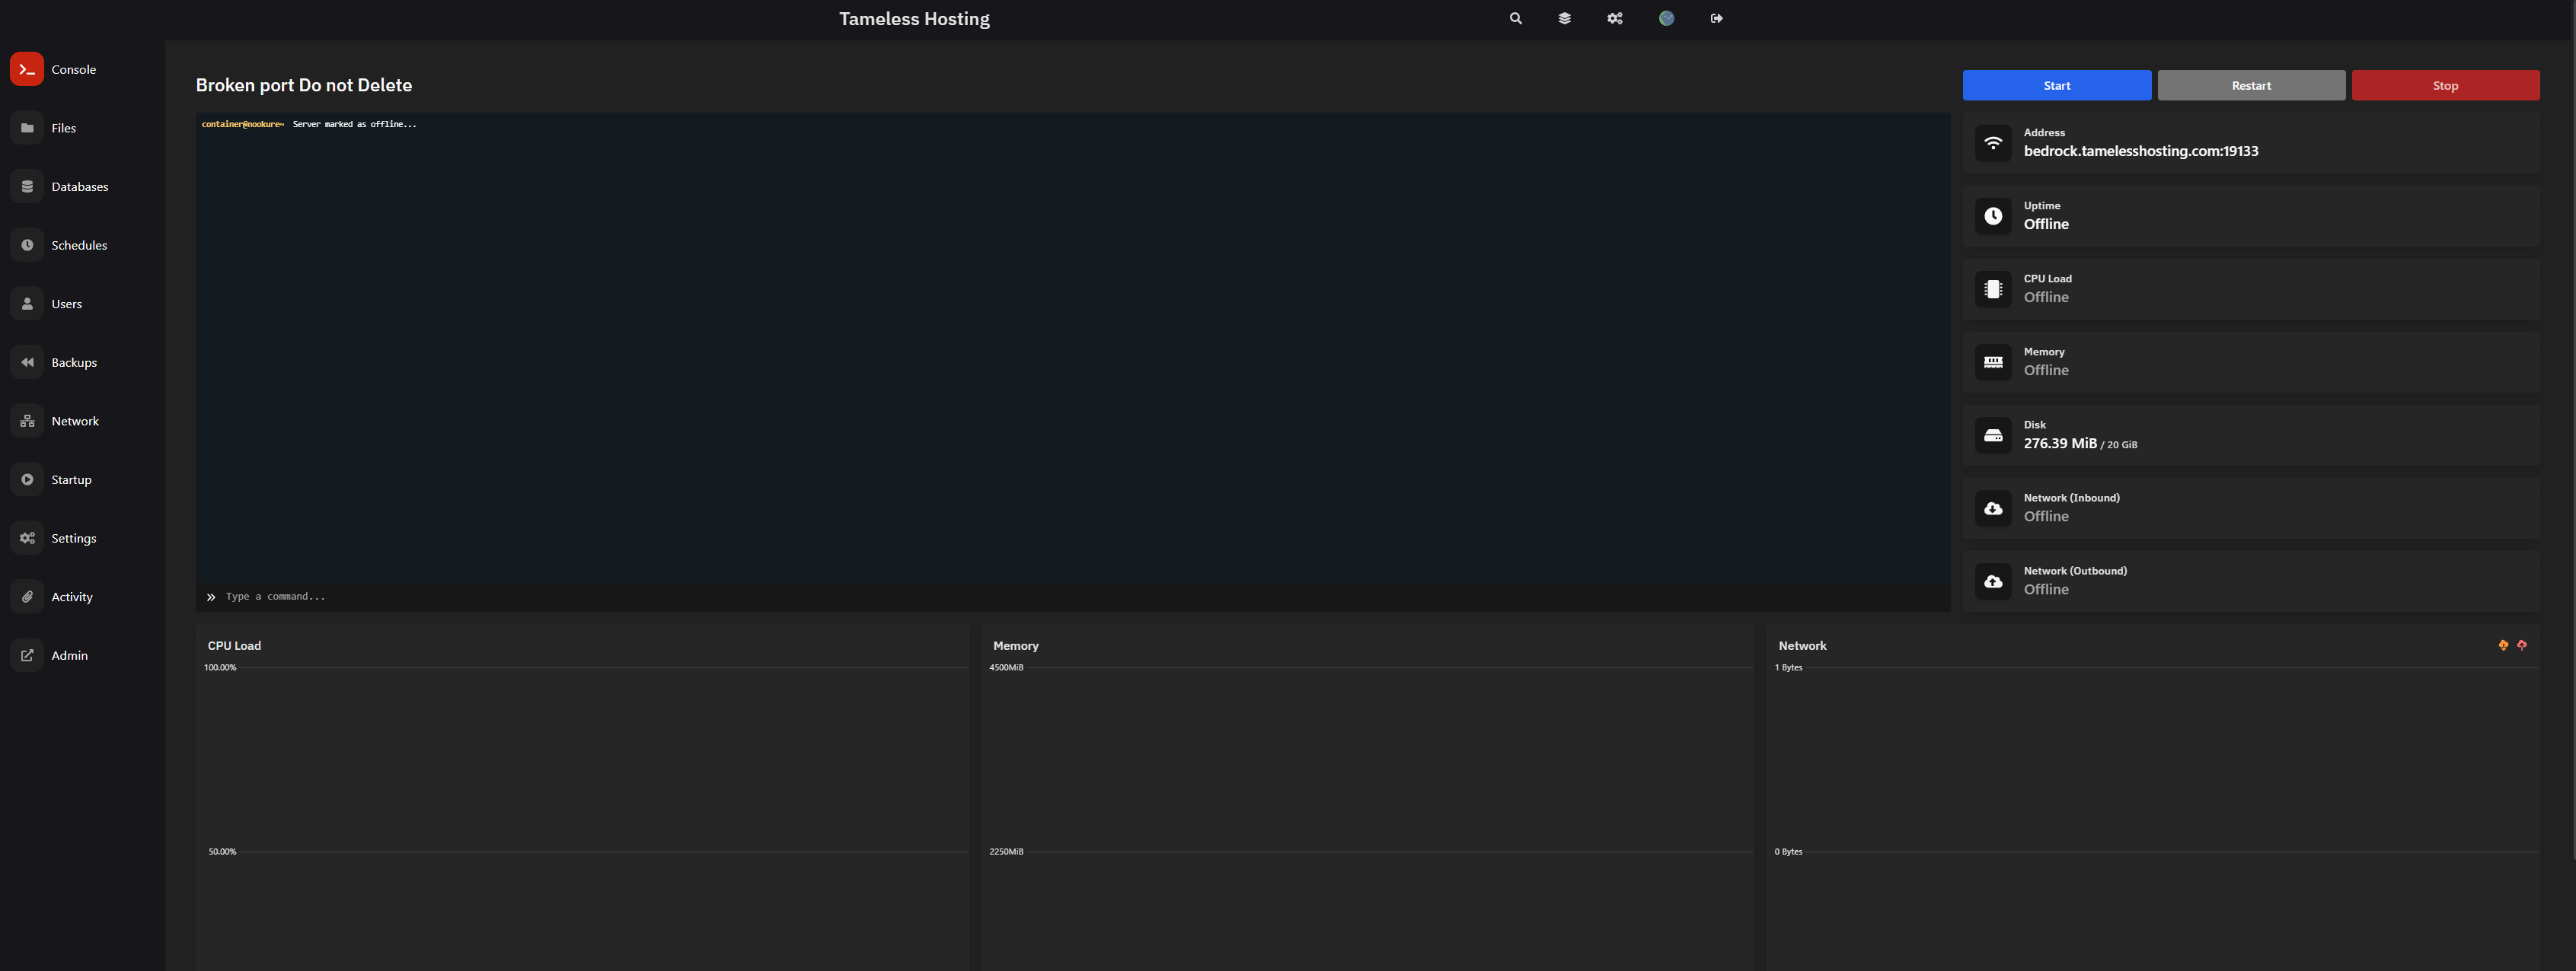
Task: Click the user avatar in the top bar
Action: click(x=1666, y=18)
